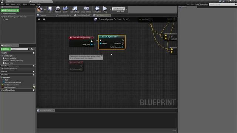Click Delta Seconds pin on Event Tick
Image resolution: width=237 pixels, height=133 pixels.
pos(81,69)
